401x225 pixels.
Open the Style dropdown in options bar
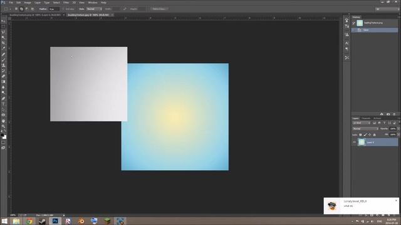(x=94, y=9)
